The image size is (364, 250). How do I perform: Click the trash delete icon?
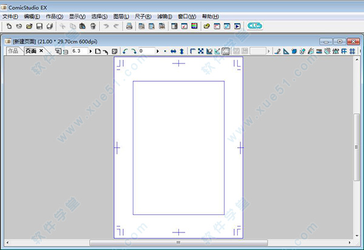[93, 27]
